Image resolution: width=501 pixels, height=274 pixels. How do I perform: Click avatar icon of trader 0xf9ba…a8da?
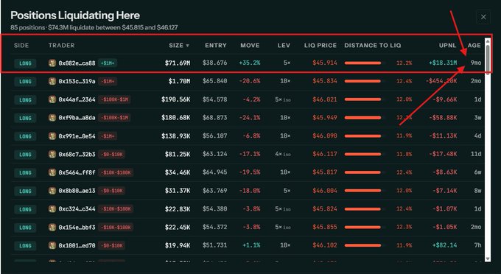point(52,118)
